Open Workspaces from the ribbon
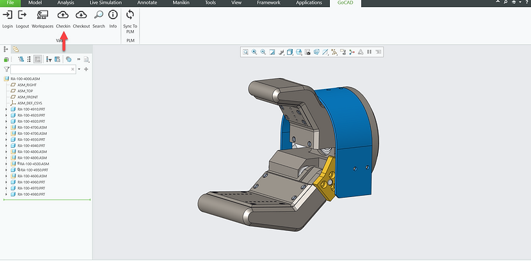 (42, 15)
